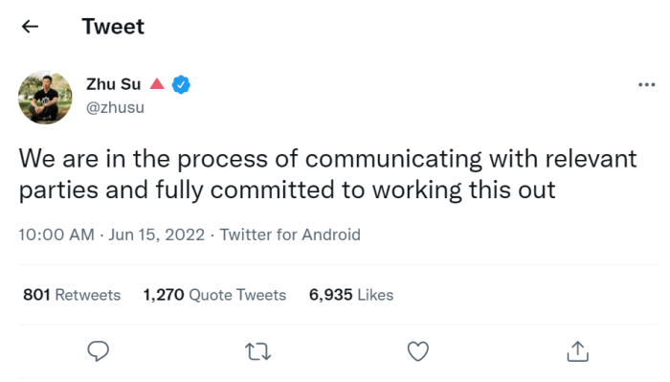Click the reply speech bubble icon
This screenshot has height=382, width=670.
pyautogui.click(x=99, y=351)
